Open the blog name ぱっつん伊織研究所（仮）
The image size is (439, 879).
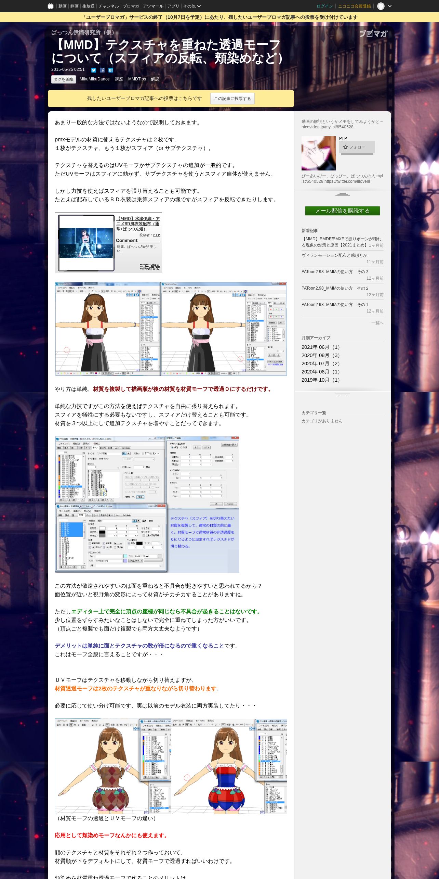pyautogui.click(x=84, y=33)
